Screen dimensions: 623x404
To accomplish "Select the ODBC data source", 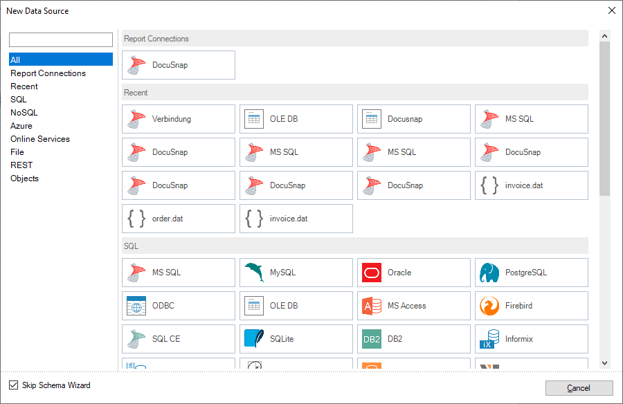I will 179,306.
